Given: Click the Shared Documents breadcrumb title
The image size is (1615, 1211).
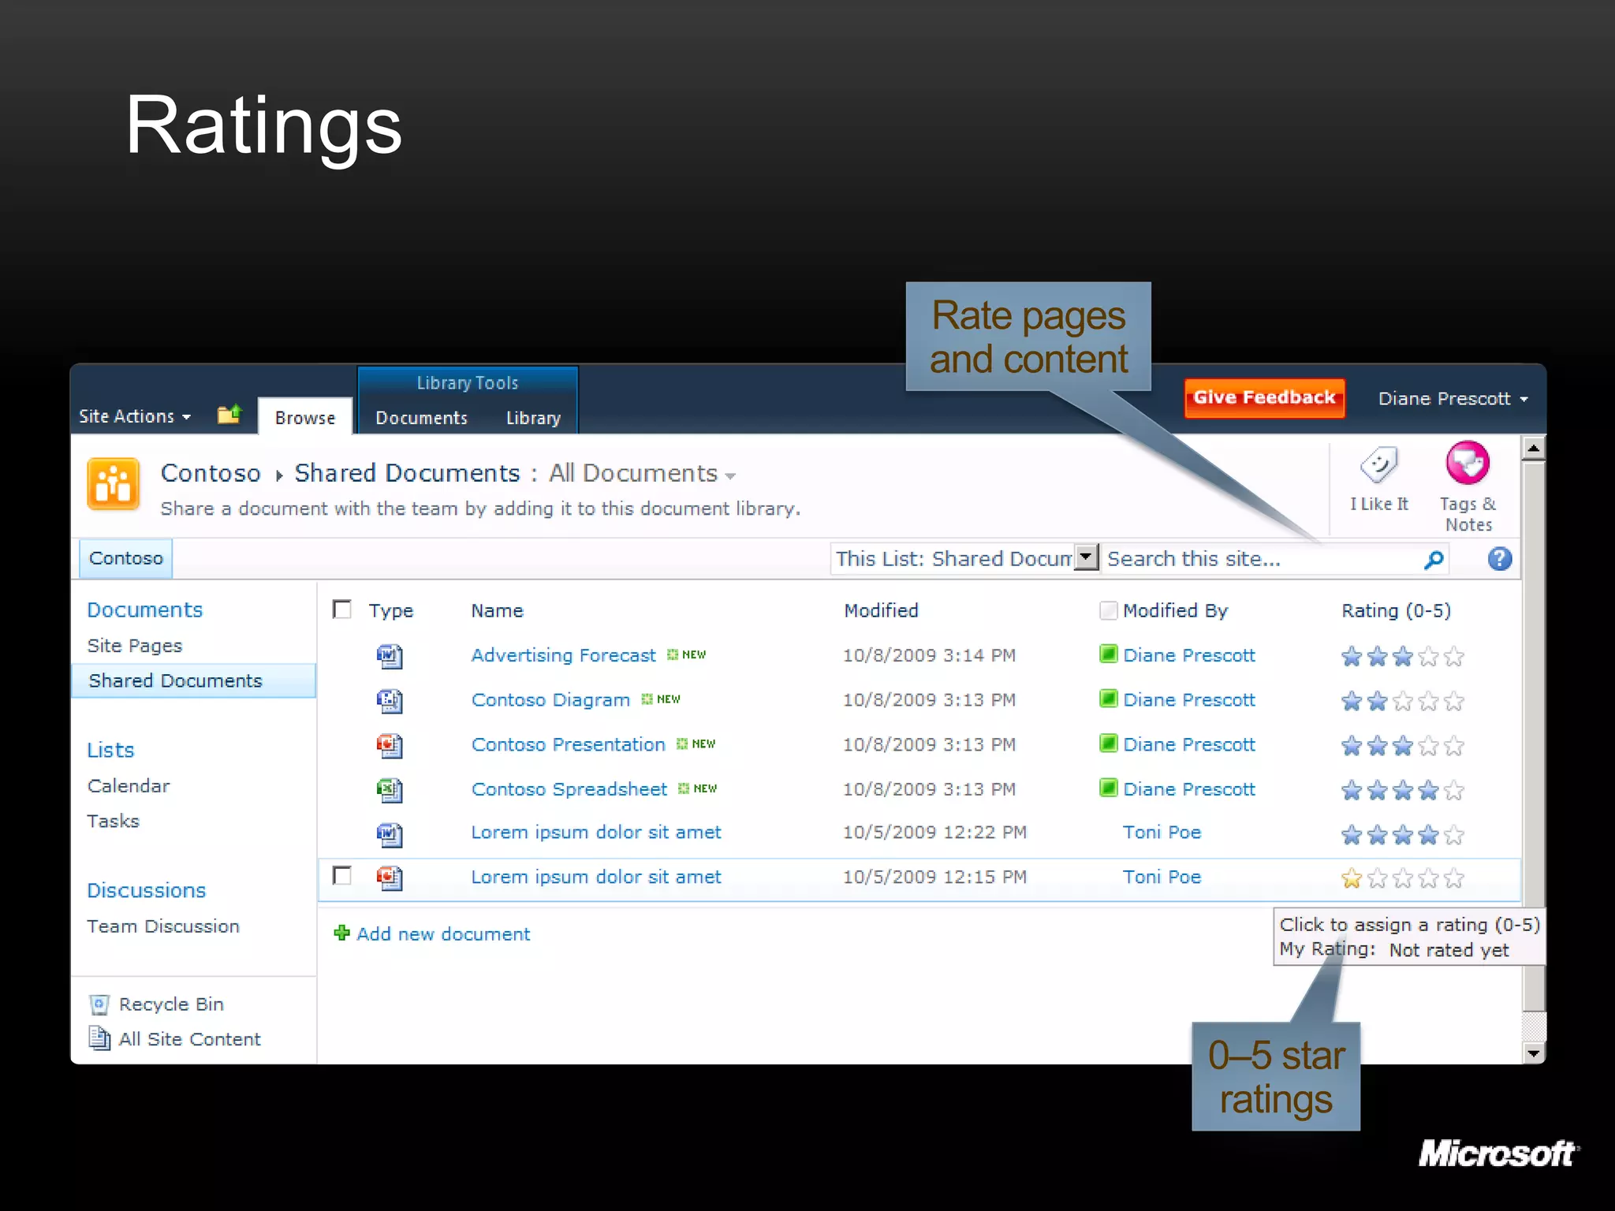Looking at the screenshot, I should 407,473.
